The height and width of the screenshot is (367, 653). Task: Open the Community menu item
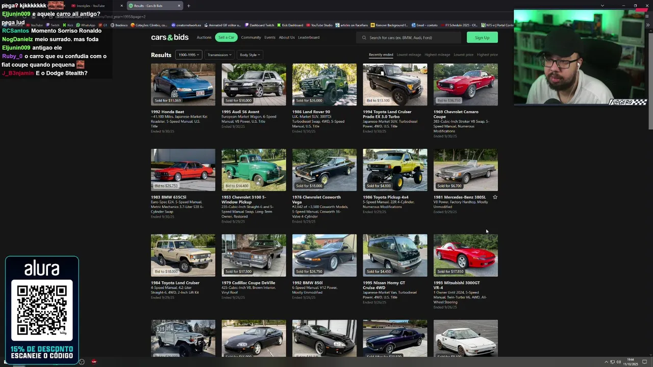point(251,37)
